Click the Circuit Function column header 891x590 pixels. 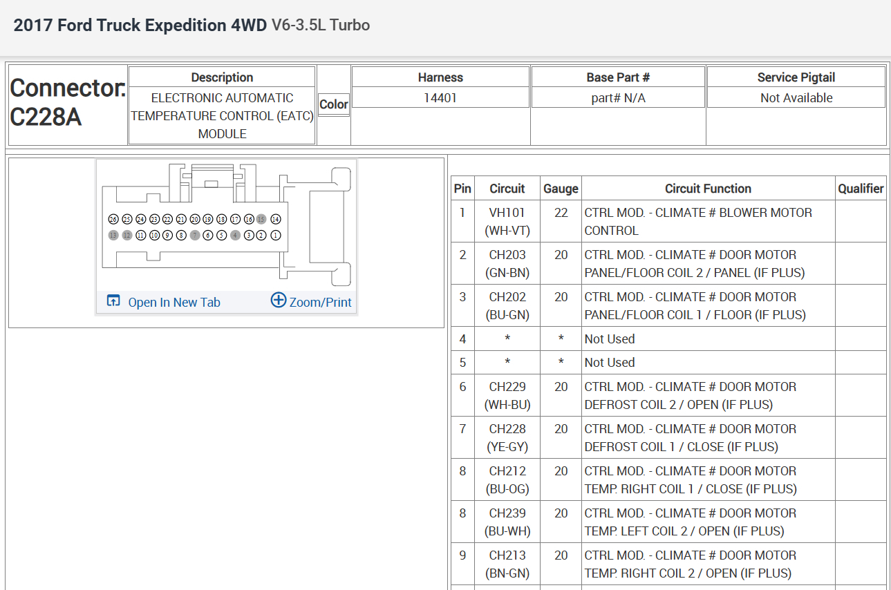click(x=708, y=189)
